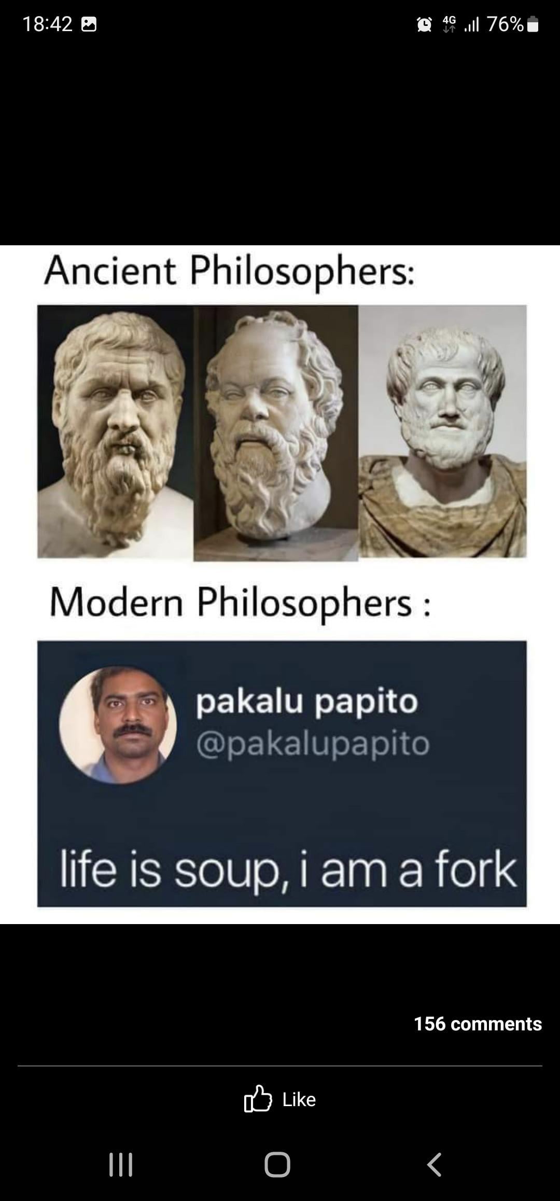Screen dimensions: 560x1201
Task: Tap the 18:42 clock in status bar
Action: tap(47, 24)
